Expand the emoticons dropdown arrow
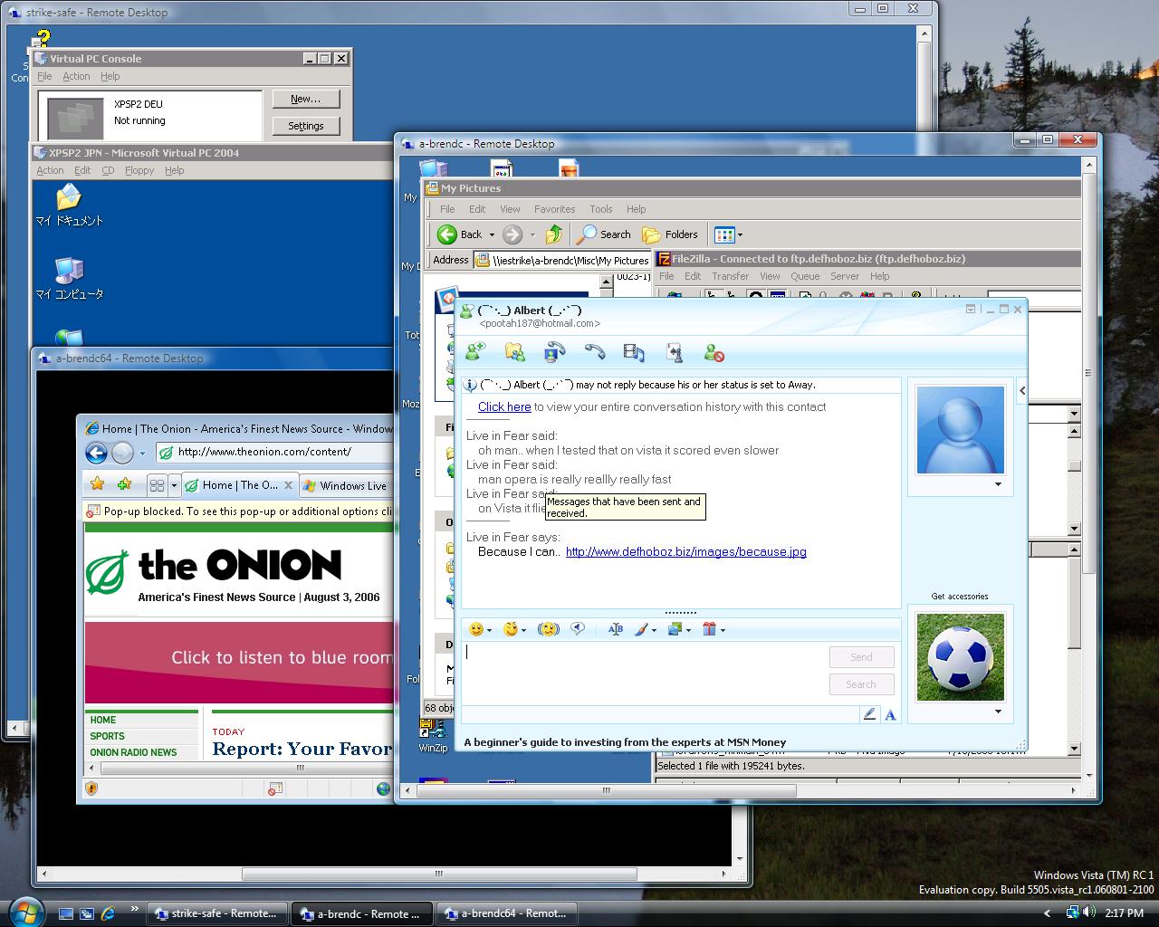This screenshot has height=927, width=1159. (490, 630)
